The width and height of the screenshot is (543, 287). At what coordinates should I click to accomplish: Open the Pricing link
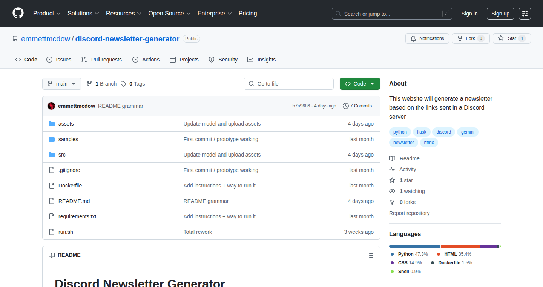[248, 13]
